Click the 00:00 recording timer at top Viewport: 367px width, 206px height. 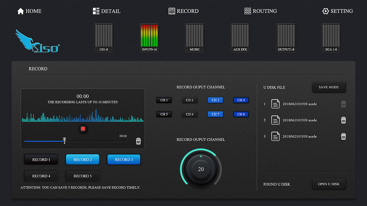click(83, 96)
